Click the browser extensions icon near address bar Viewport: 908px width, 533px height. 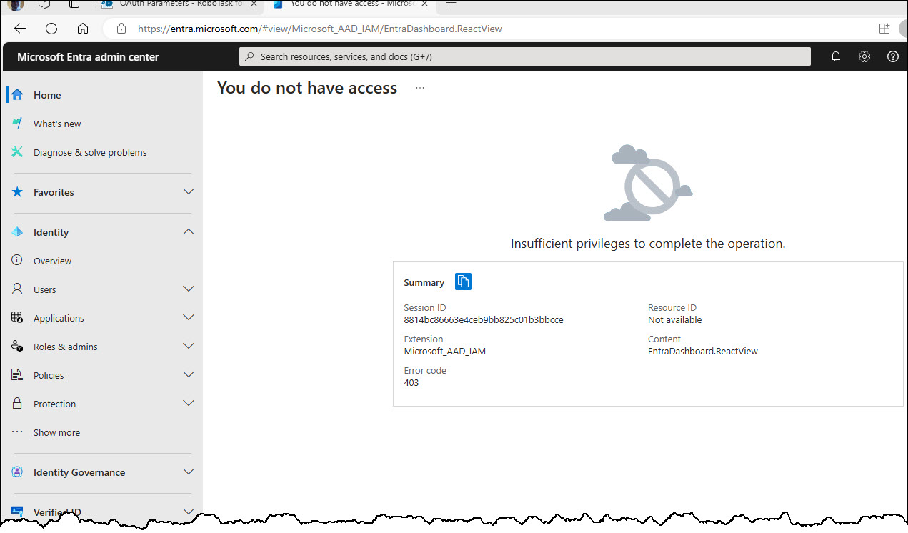click(884, 29)
